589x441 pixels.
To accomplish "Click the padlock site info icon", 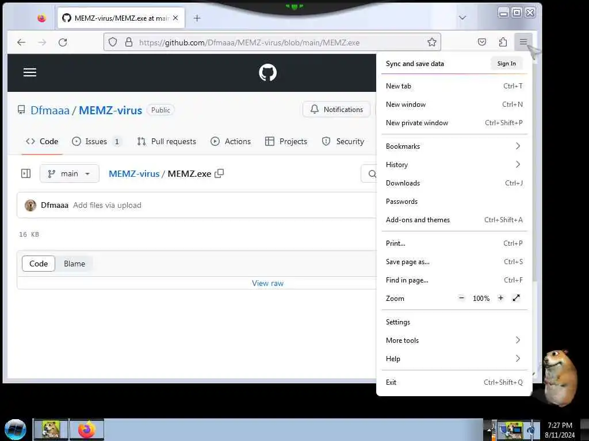I will pos(129,42).
